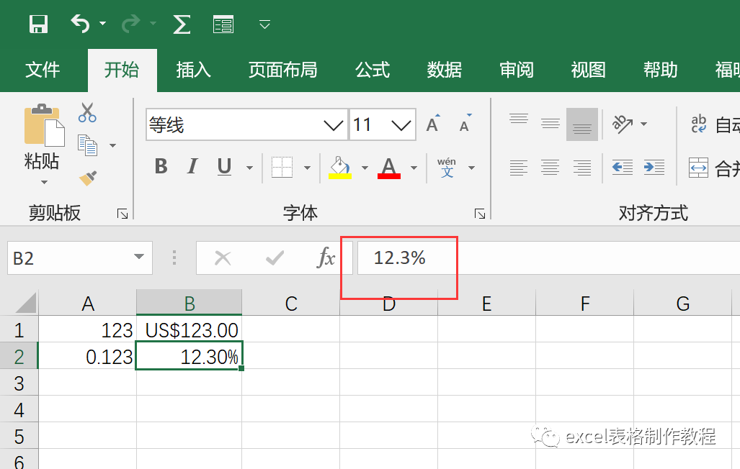Switch to the 插入 tab

[x=194, y=70]
